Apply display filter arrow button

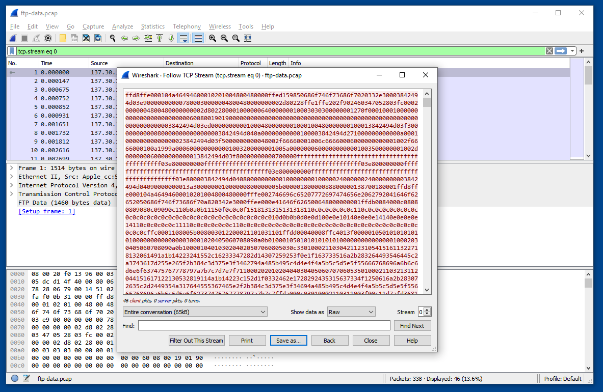click(x=561, y=51)
